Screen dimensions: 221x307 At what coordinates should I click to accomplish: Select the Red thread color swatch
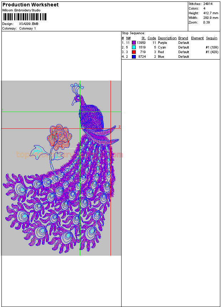(x=134, y=52)
